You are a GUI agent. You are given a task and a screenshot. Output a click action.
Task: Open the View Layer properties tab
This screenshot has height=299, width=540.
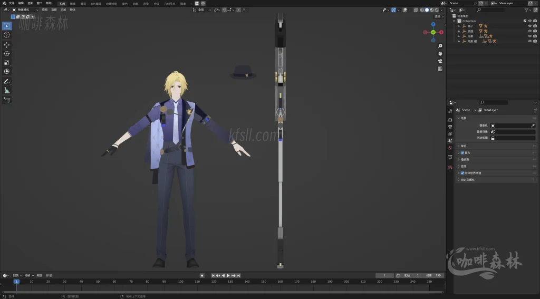pos(450,133)
